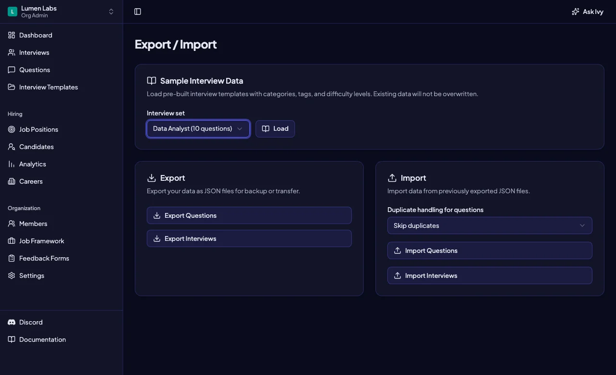Open Interviews from the sidebar
The height and width of the screenshot is (375, 616).
(62, 52)
